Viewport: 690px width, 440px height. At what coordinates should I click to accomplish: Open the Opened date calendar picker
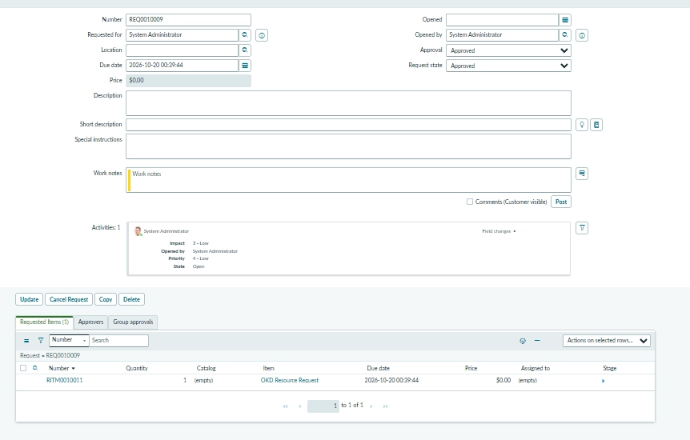[x=565, y=20]
